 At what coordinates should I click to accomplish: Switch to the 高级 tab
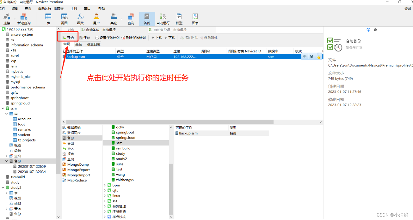79,45
